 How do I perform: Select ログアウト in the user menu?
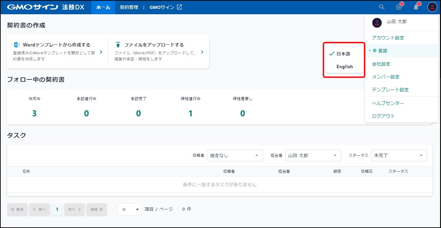coord(383,116)
